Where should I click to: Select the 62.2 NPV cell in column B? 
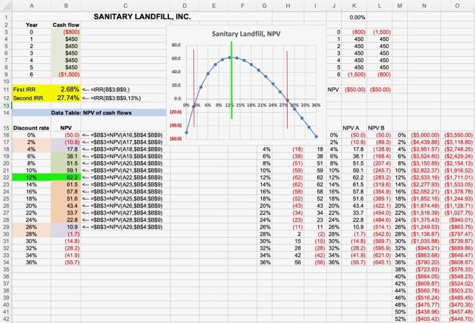click(x=66, y=177)
